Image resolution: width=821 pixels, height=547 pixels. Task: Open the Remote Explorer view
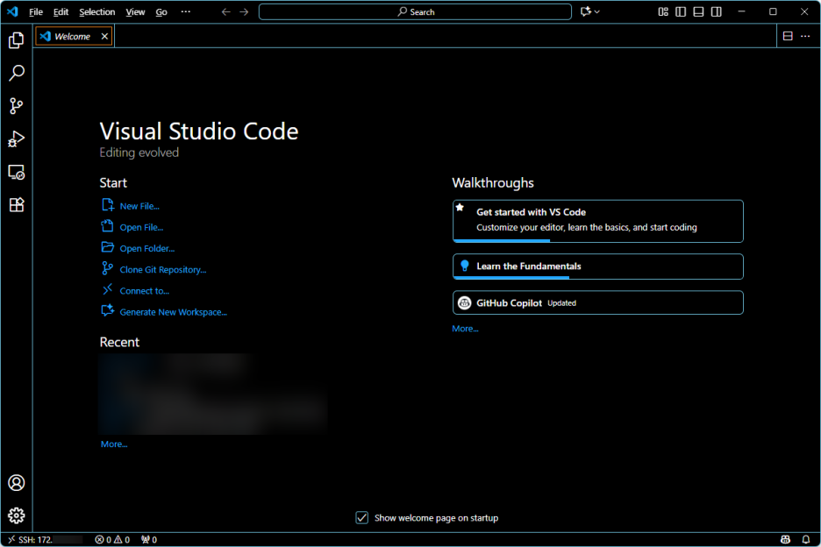pyautogui.click(x=17, y=172)
